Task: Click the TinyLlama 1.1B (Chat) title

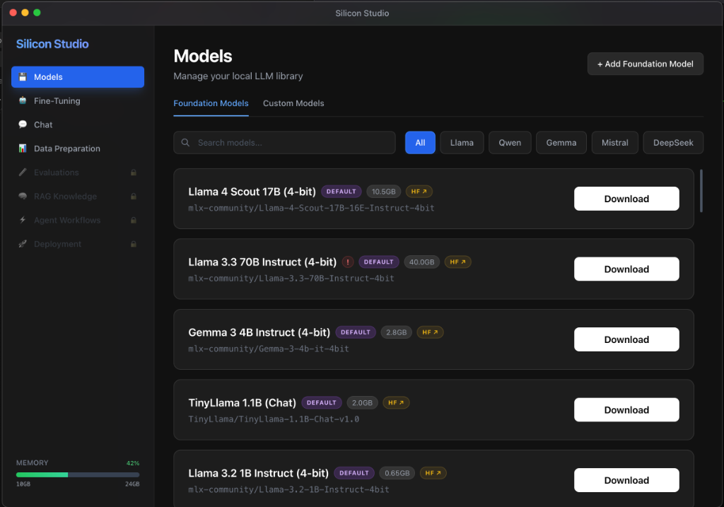Action: [x=242, y=402]
